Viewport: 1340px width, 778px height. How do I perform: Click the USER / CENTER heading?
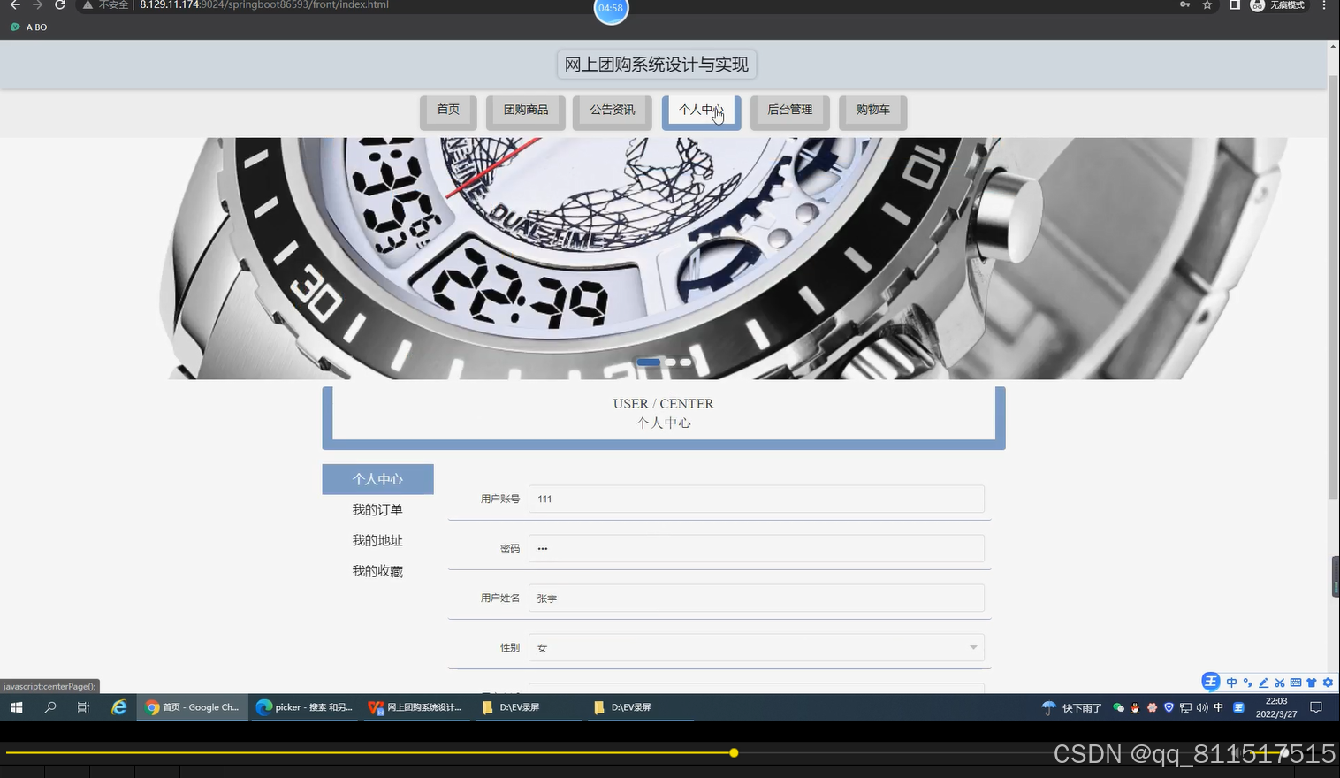pos(663,404)
